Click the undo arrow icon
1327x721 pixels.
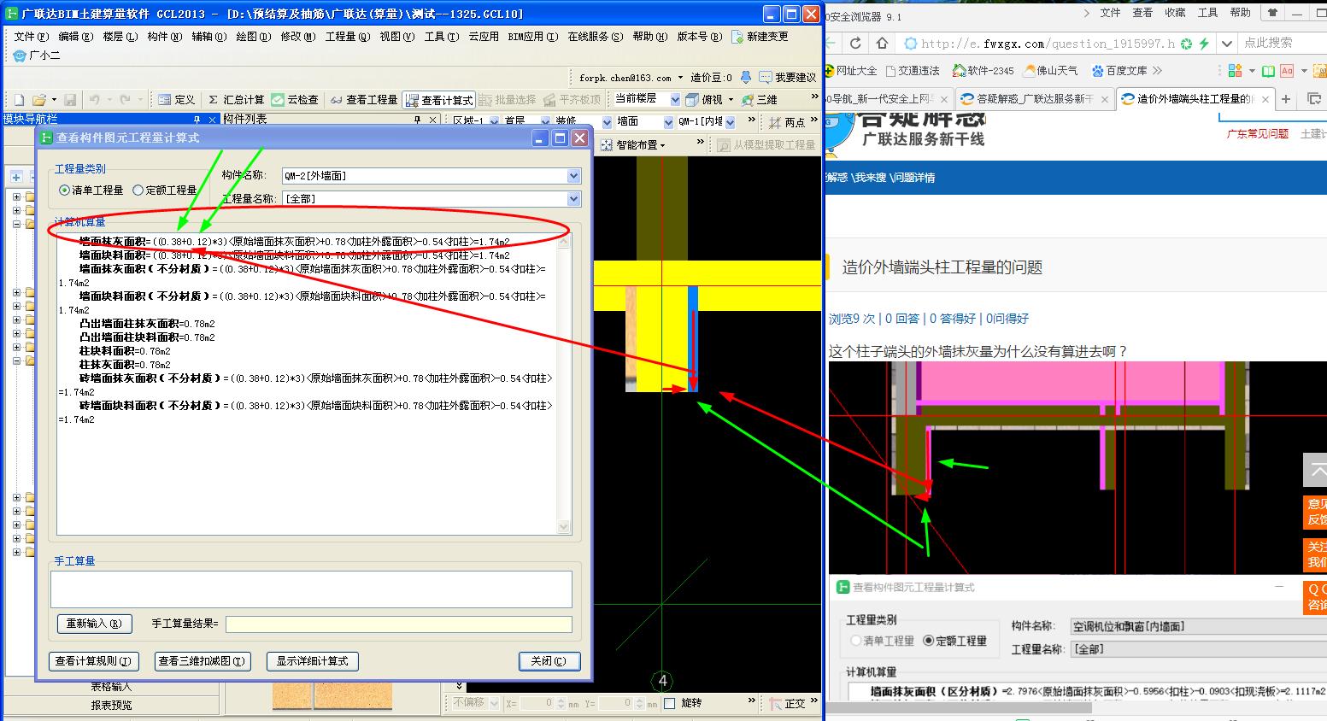95,100
